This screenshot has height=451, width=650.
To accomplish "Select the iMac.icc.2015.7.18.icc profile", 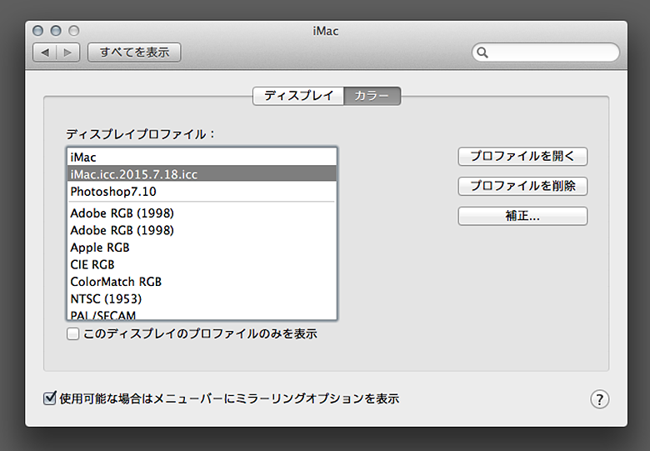I will pyautogui.click(x=202, y=174).
